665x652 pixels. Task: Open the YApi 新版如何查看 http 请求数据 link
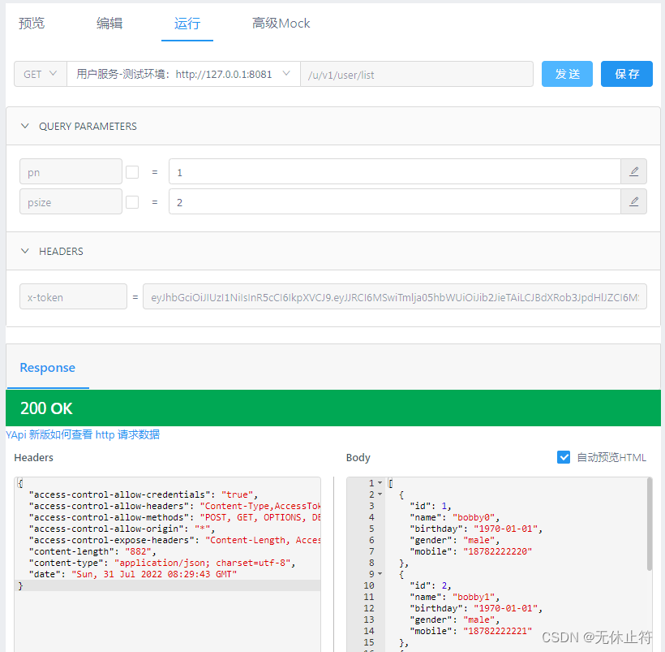83,434
